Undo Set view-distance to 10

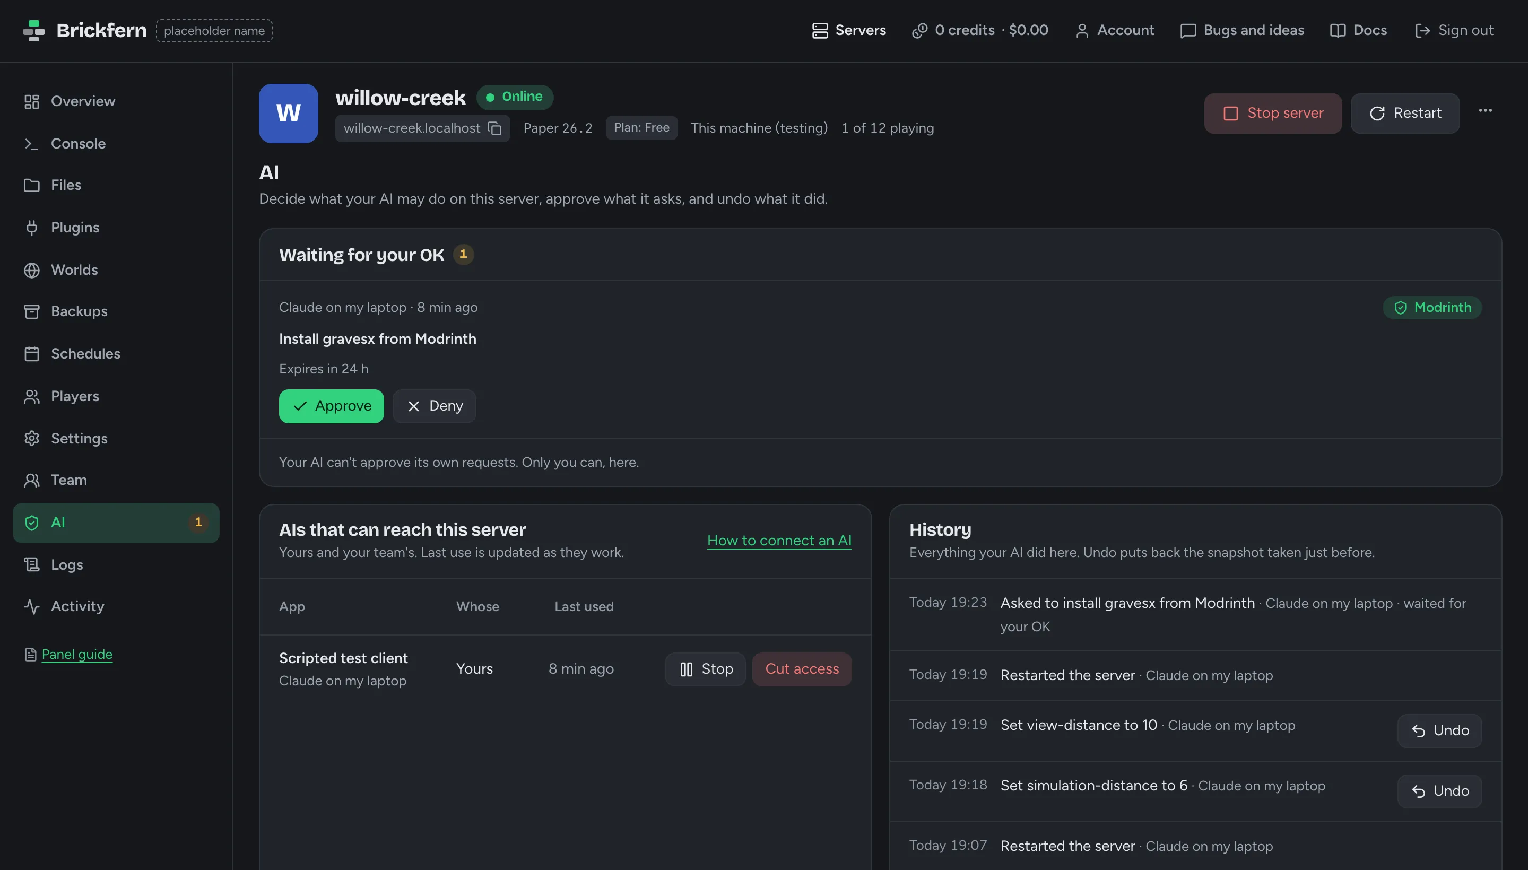[x=1439, y=731]
